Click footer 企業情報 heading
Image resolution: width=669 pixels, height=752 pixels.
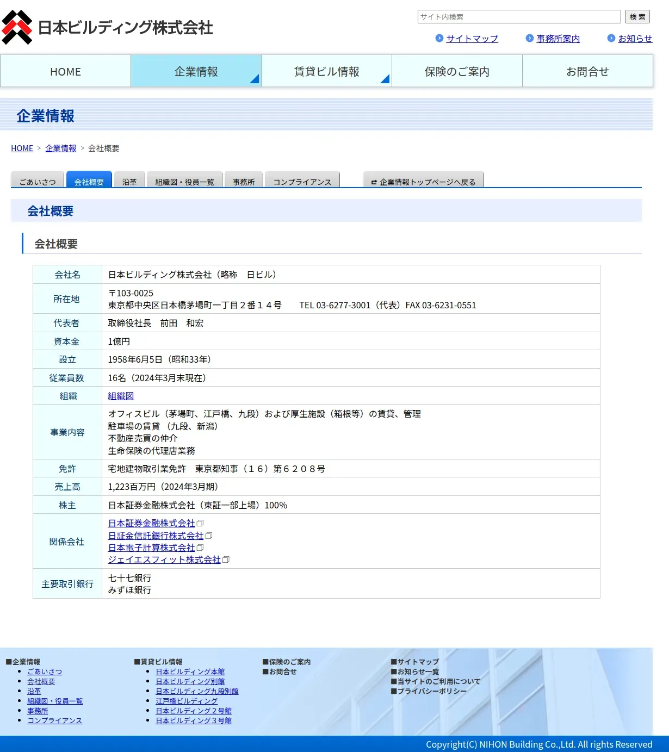click(x=23, y=662)
